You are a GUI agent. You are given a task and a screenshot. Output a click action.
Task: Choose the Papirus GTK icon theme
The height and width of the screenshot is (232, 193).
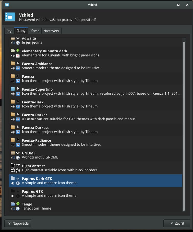[32, 191]
